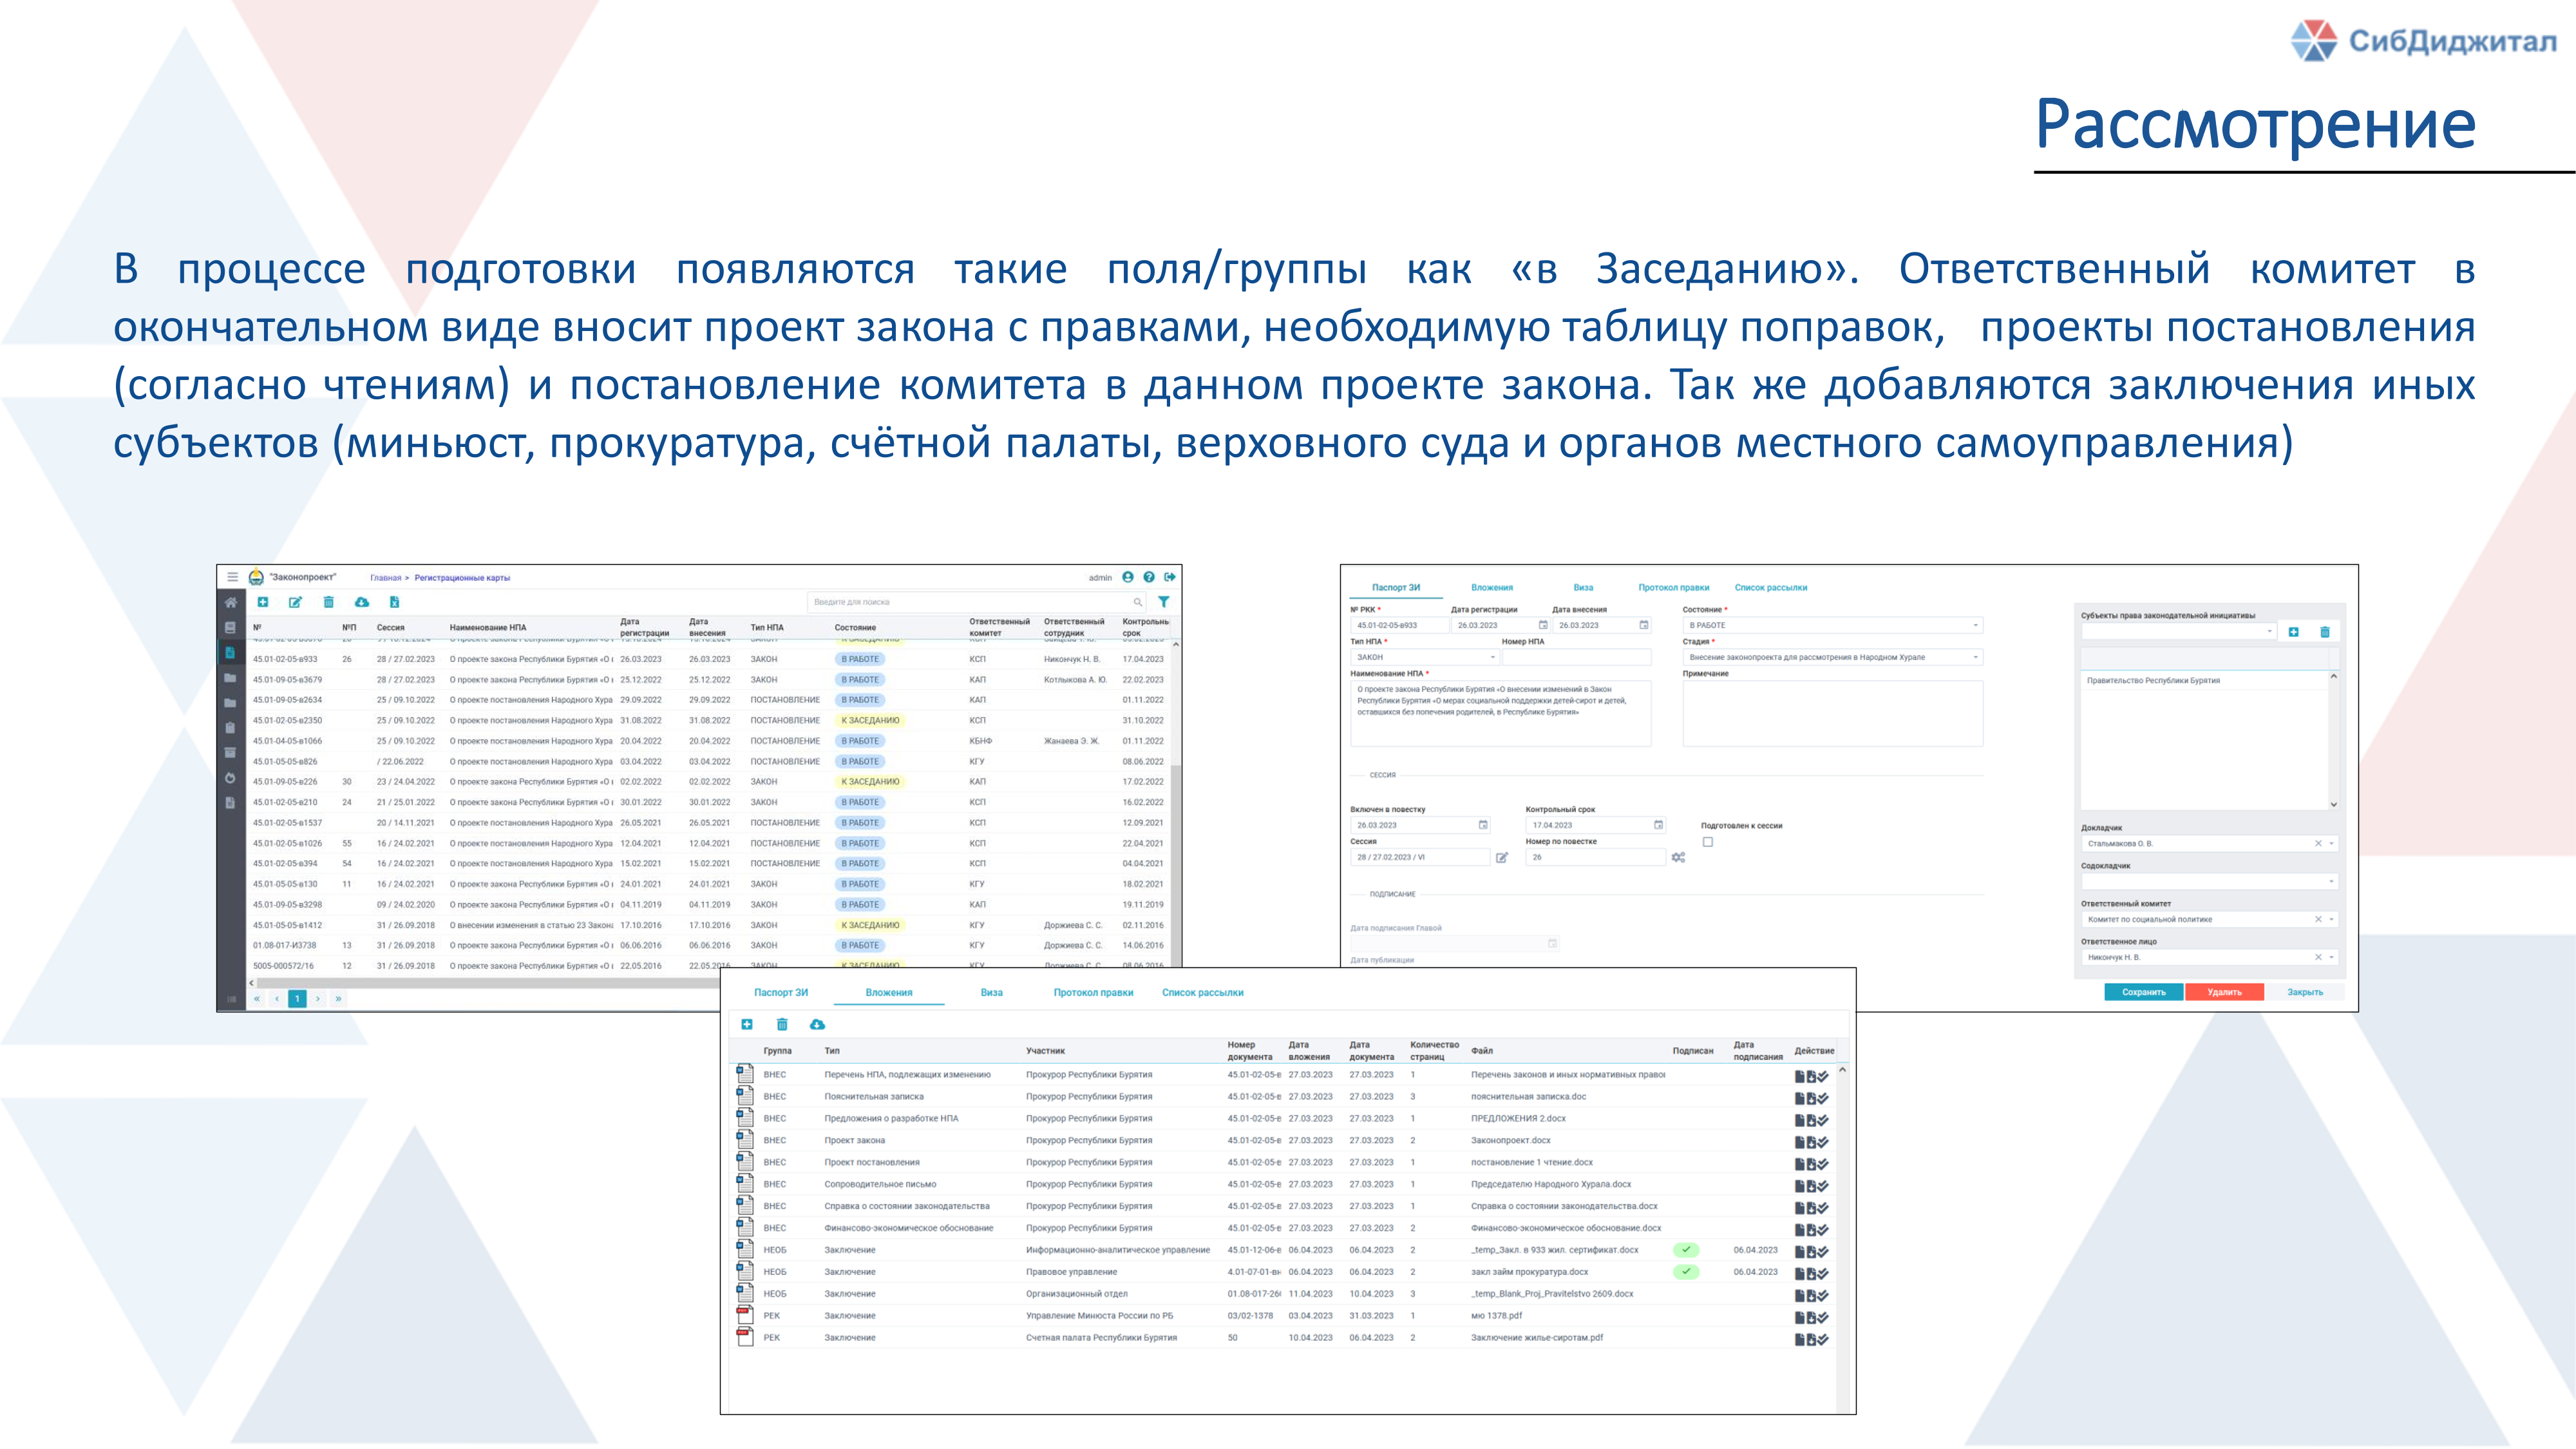The image size is (2576, 1449).
Task: Select the row 45.01-02-05-в933 in the list
Action: click(708, 659)
